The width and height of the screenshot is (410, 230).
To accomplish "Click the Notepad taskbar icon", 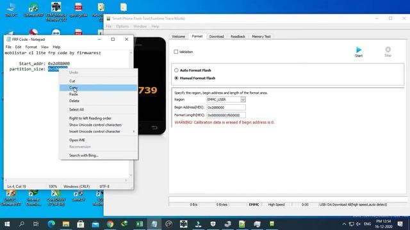I will pyautogui.click(x=154, y=224).
